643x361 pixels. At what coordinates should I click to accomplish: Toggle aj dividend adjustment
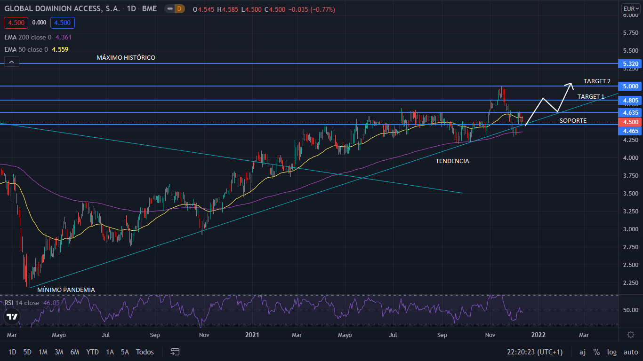(x=582, y=352)
